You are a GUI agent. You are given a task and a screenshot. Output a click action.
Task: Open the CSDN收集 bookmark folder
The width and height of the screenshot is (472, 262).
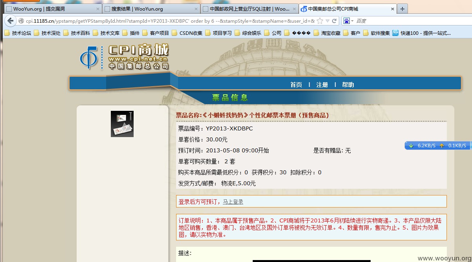click(187, 33)
